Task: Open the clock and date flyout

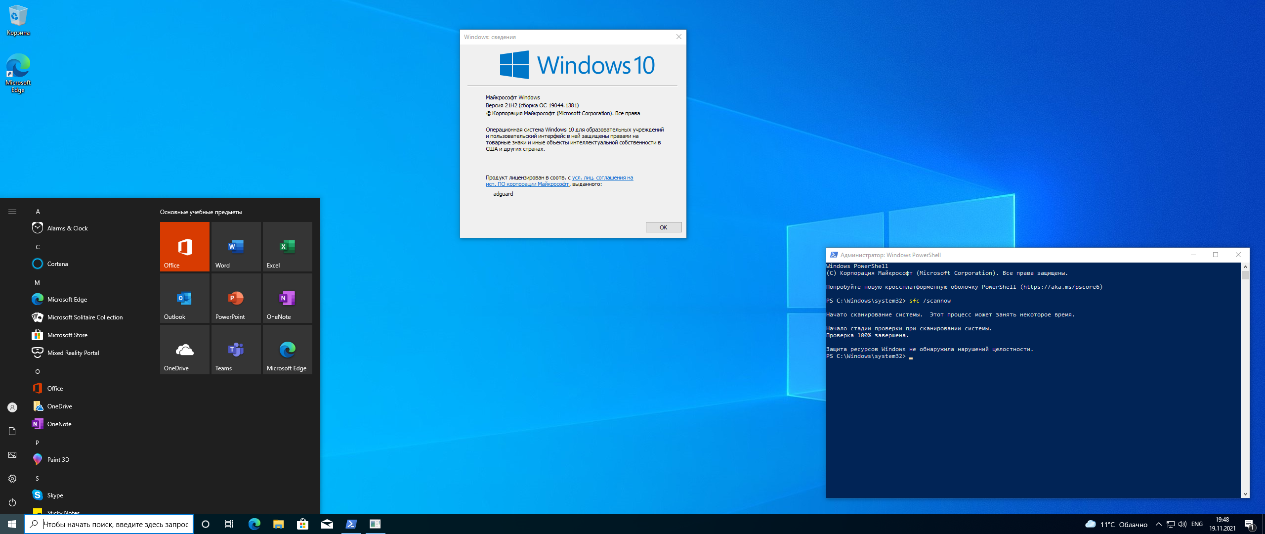Action: coord(1222,524)
